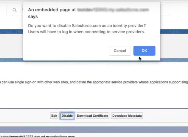The height and width of the screenshot is (137, 188).
Task: Click the single sign-on description text
Action: coord(94,82)
